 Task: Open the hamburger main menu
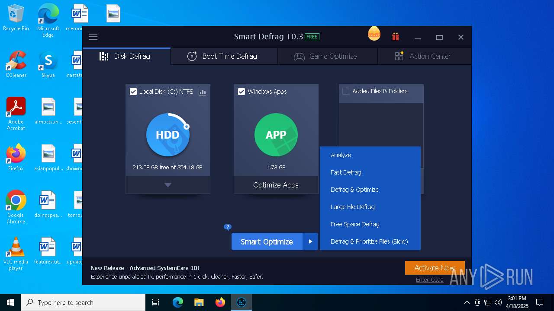point(93,37)
